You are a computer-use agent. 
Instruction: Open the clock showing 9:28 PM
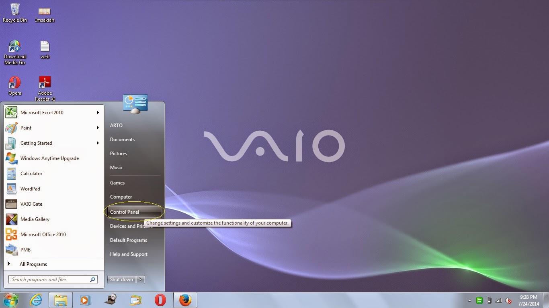529,300
